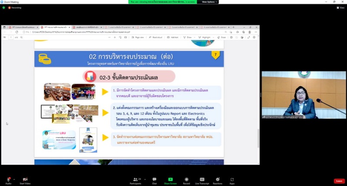
Task: Open the Reactions menu
Action: click(x=217, y=180)
